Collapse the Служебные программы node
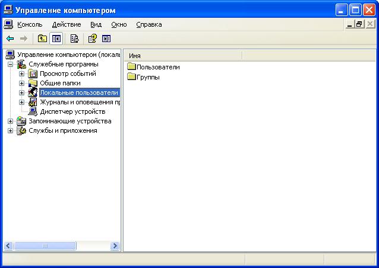Screen dimensions: 379x268 [10, 65]
